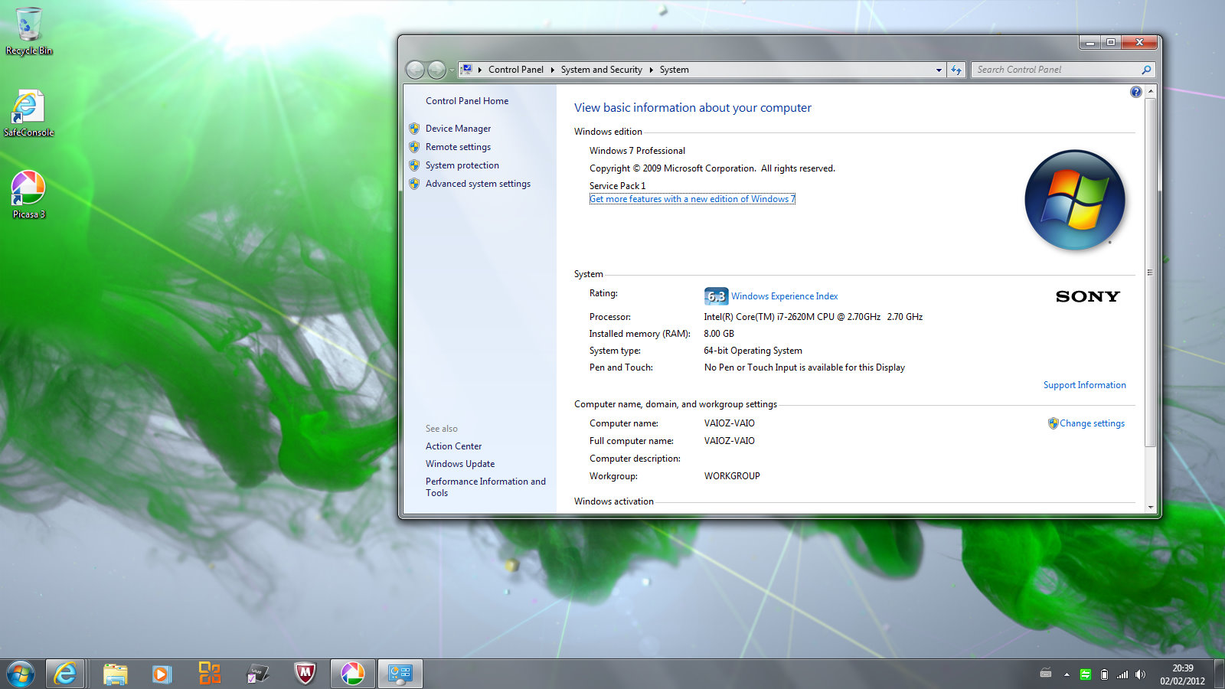Click the vertical scrollbar thumb

click(1150, 272)
